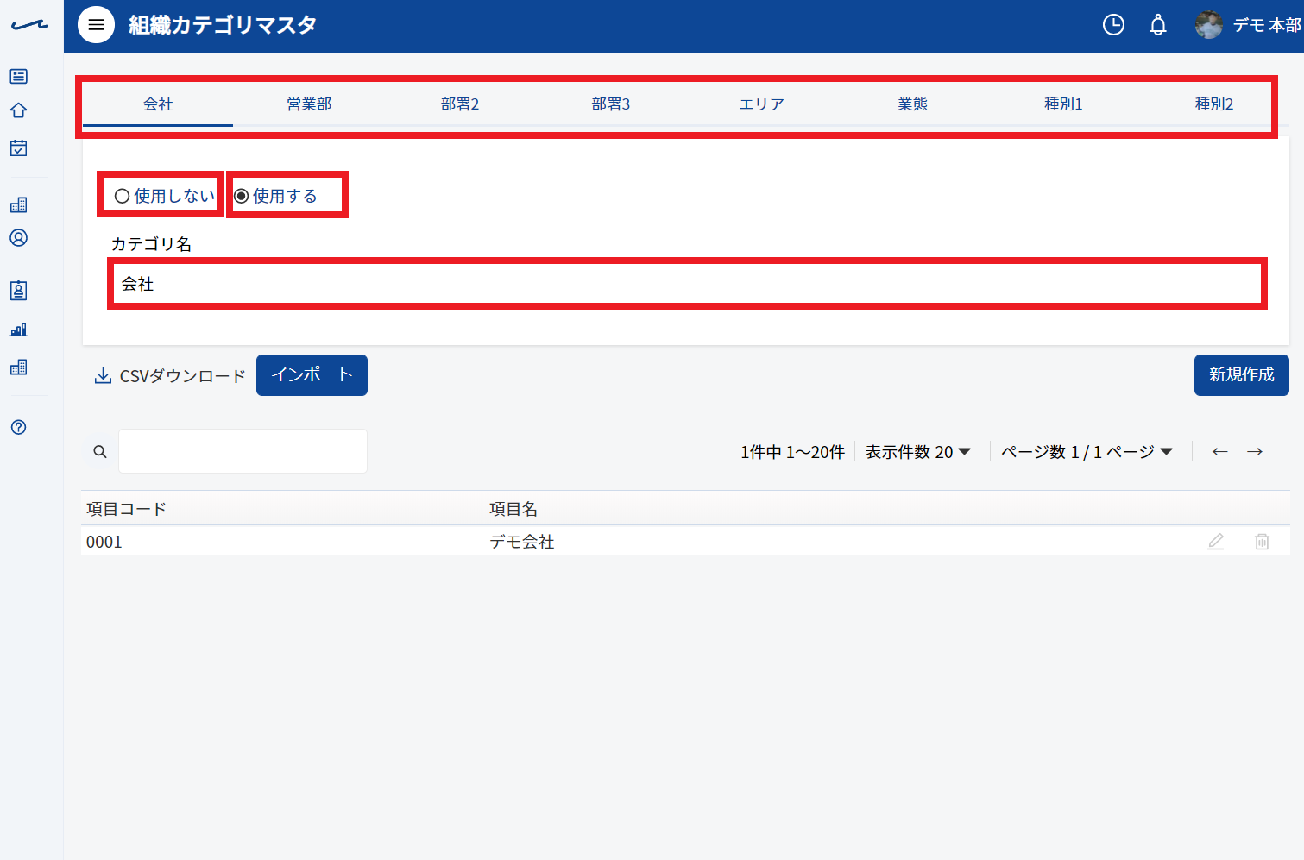
Task: Go to previous page with left arrow
Action: 1219,451
